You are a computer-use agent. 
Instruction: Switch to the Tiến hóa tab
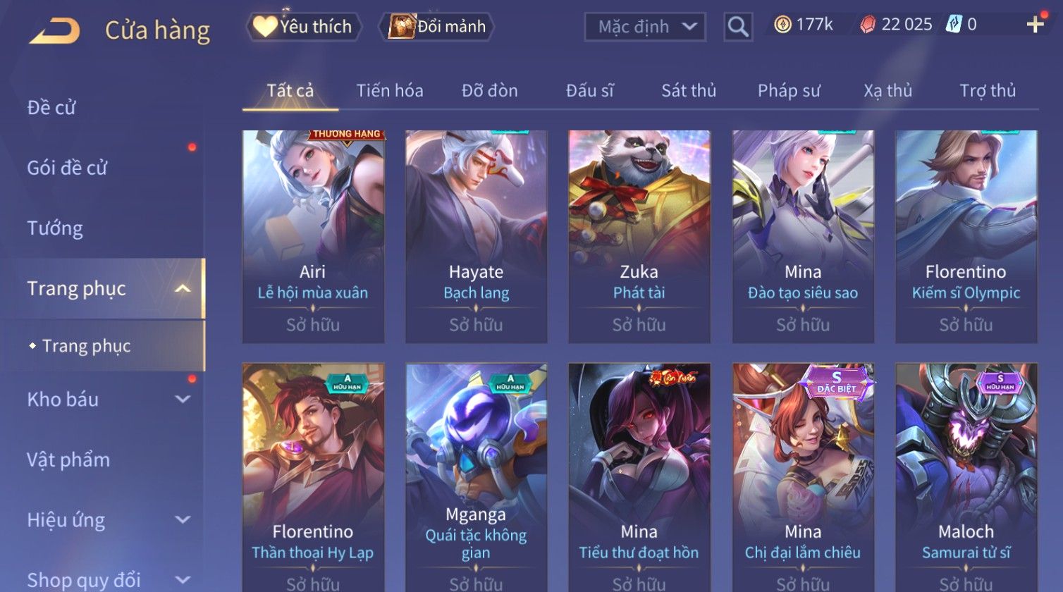click(390, 91)
